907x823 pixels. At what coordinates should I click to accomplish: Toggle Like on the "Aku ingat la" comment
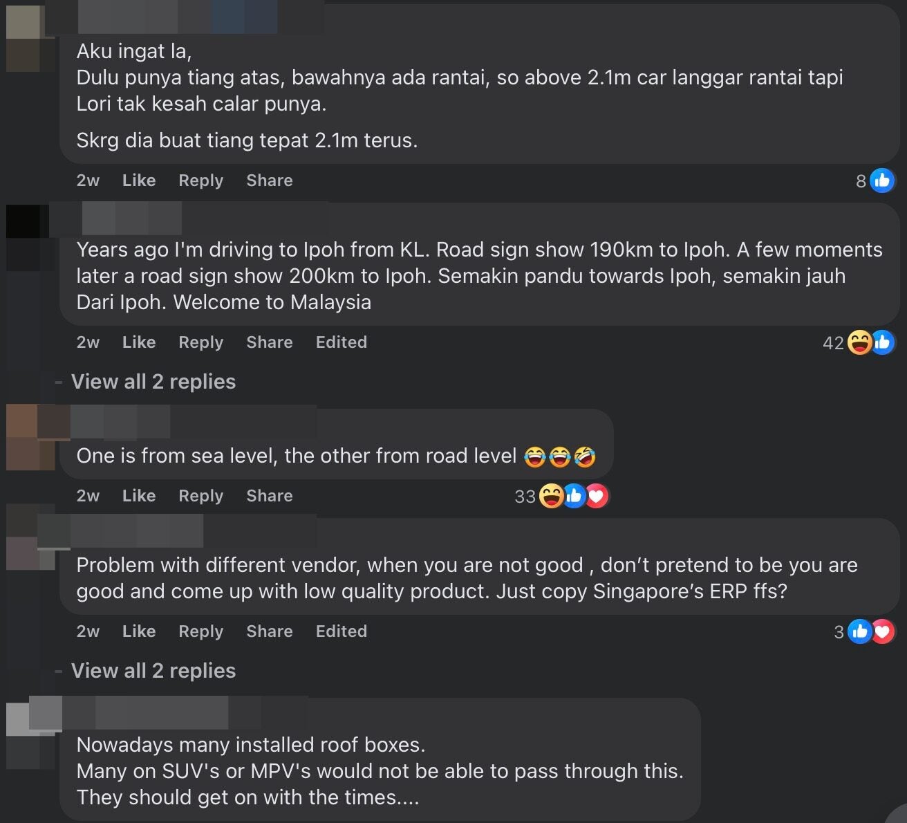(x=138, y=181)
